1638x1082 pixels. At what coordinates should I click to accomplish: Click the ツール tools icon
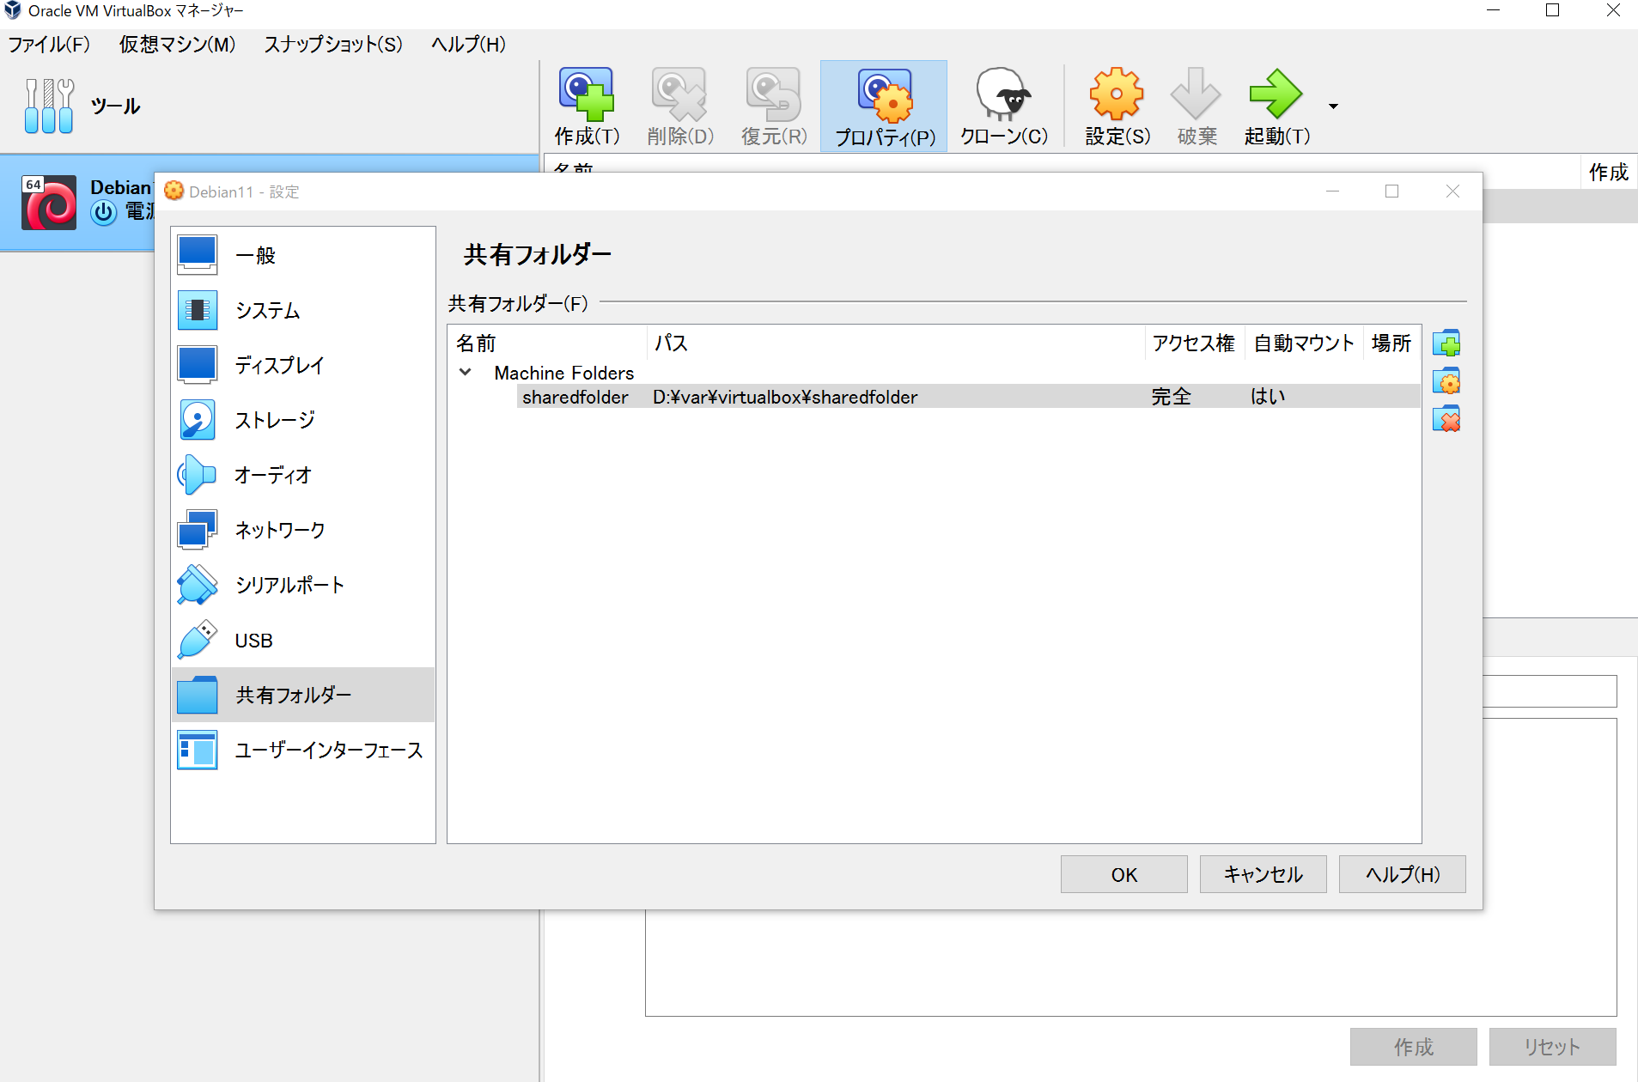(x=49, y=106)
